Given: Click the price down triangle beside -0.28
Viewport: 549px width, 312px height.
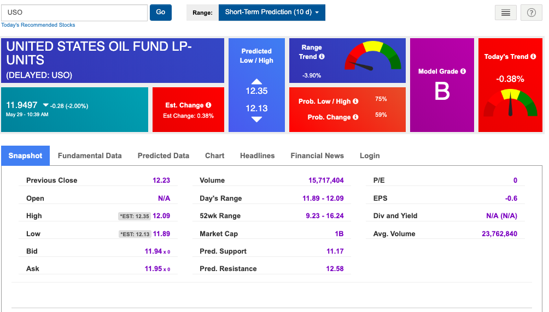Looking at the screenshot, I should 45,105.
